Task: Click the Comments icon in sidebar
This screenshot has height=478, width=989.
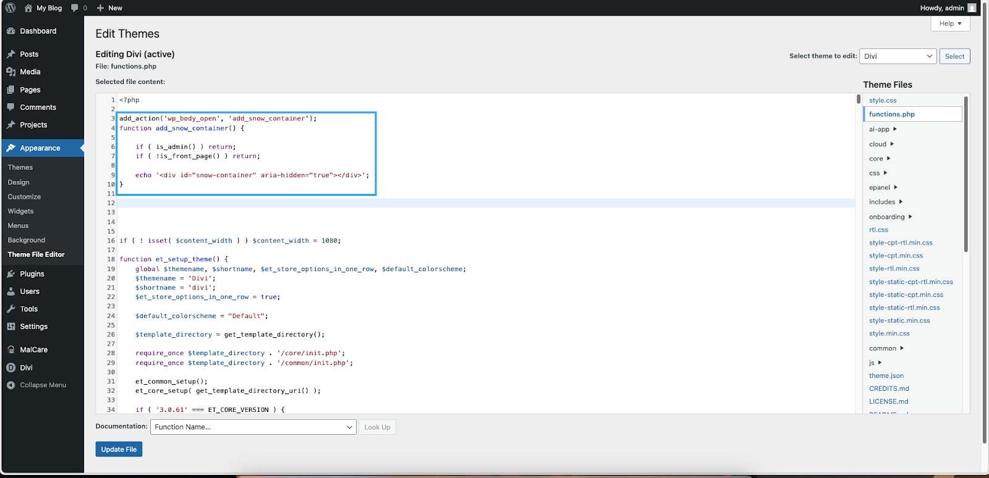Action: 11,107
